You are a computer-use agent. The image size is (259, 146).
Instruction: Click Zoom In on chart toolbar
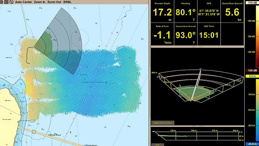39,2
